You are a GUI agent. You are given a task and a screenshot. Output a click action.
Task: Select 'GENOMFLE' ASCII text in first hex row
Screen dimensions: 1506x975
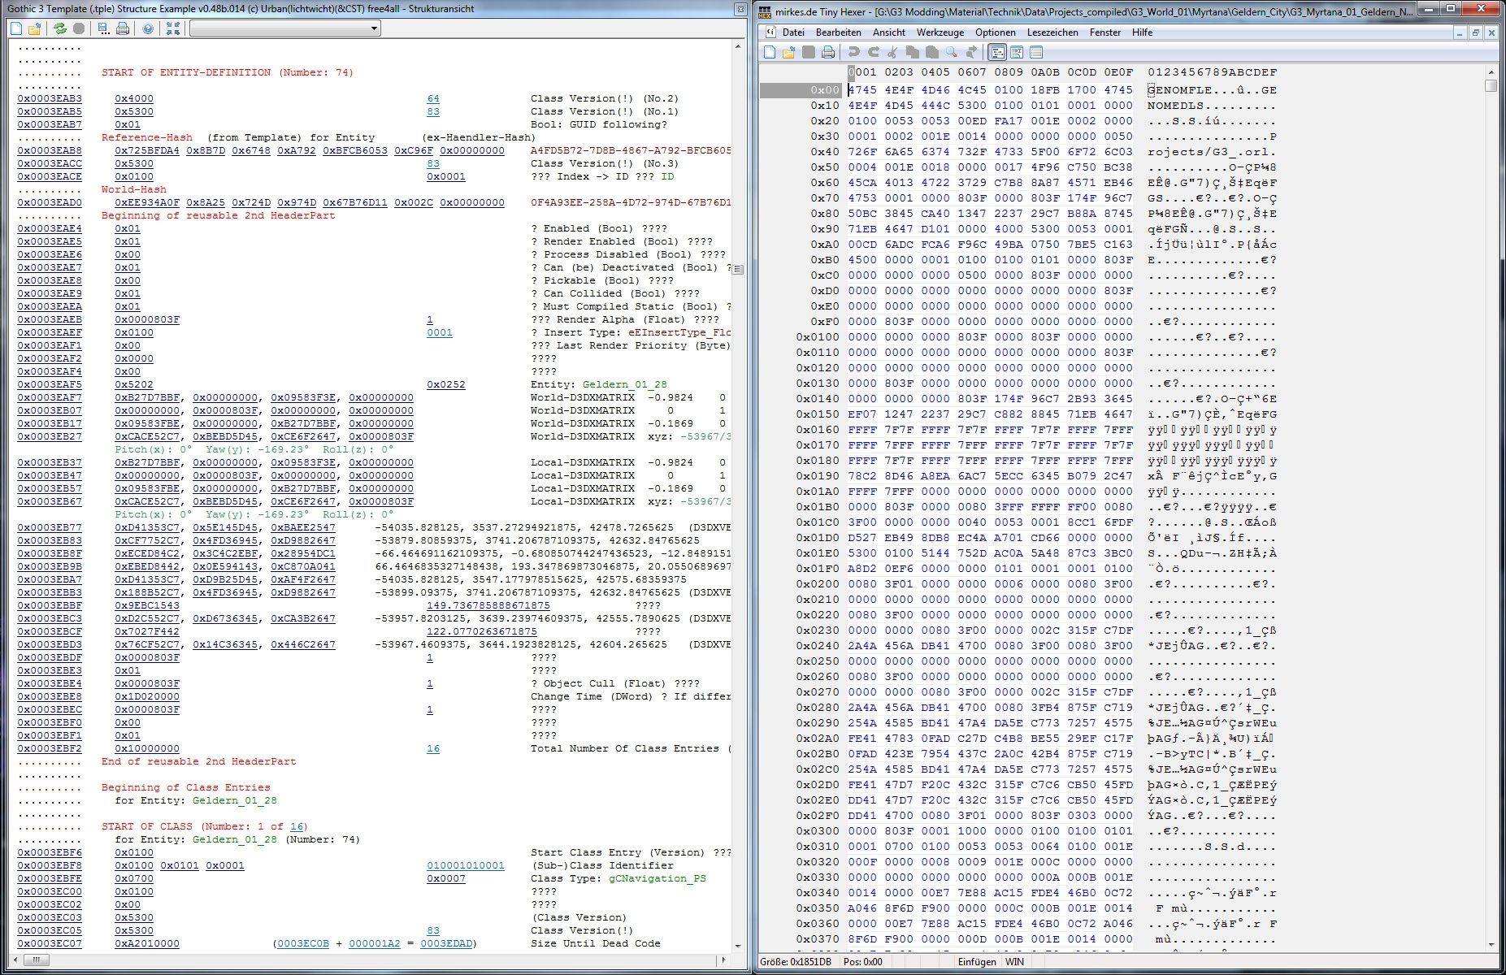click(x=1179, y=90)
